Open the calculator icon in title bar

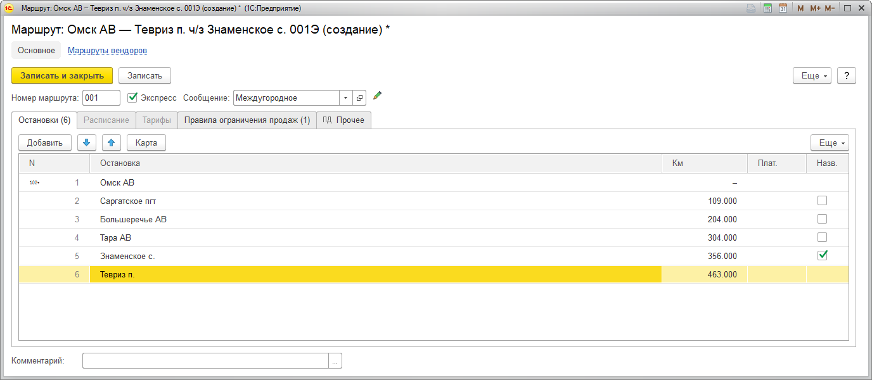click(767, 8)
